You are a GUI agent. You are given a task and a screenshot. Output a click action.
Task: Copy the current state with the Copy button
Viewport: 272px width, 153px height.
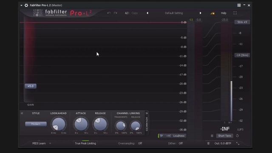135,13
